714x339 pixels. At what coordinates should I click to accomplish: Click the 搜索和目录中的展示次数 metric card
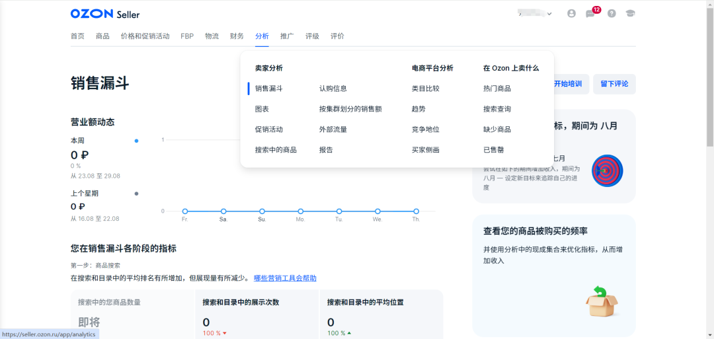pos(257,315)
